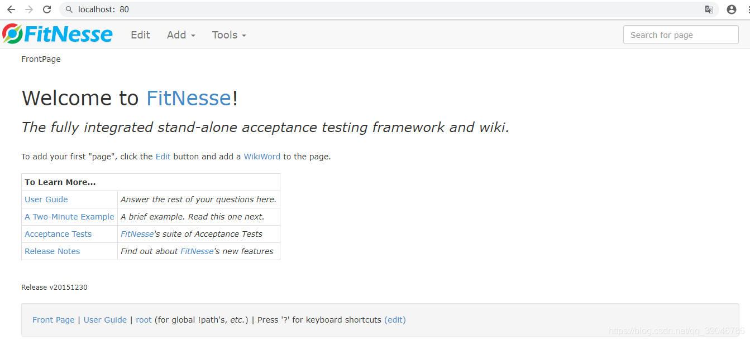Open A Two-Minute Example link
750x341 pixels.
point(69,217)
